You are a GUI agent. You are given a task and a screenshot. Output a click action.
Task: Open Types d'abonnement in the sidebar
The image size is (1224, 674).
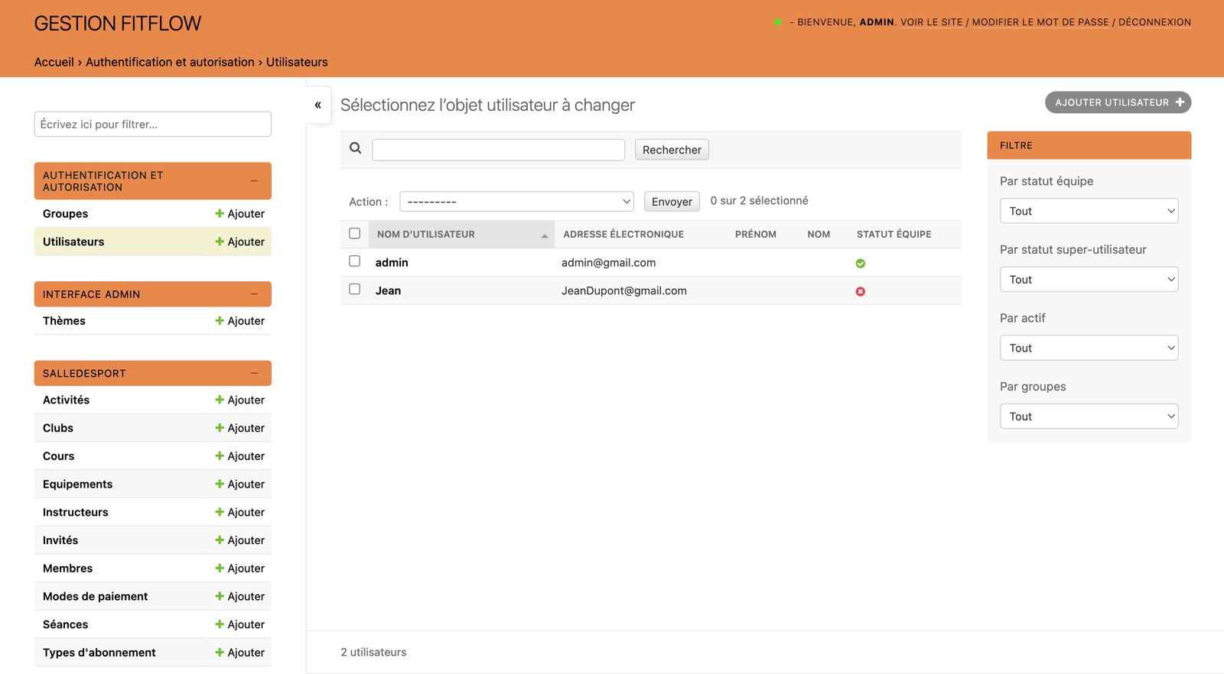tap(99, 653)
